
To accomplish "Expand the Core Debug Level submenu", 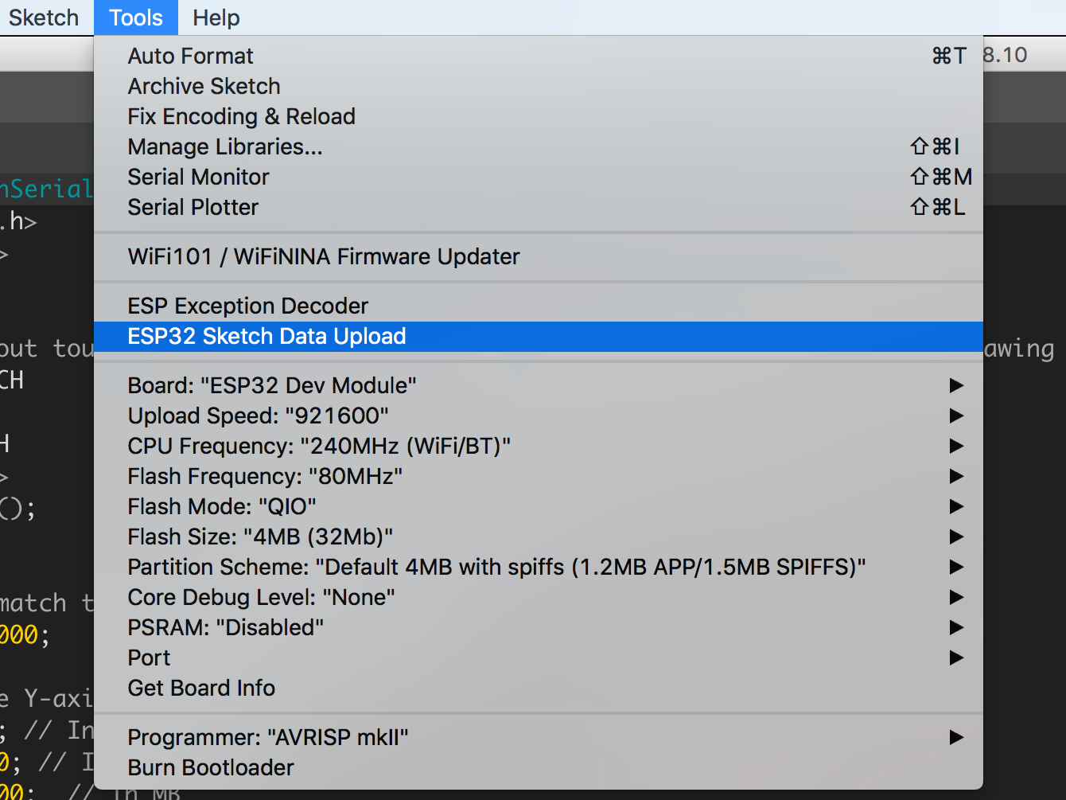I will [x=955, y=597].
